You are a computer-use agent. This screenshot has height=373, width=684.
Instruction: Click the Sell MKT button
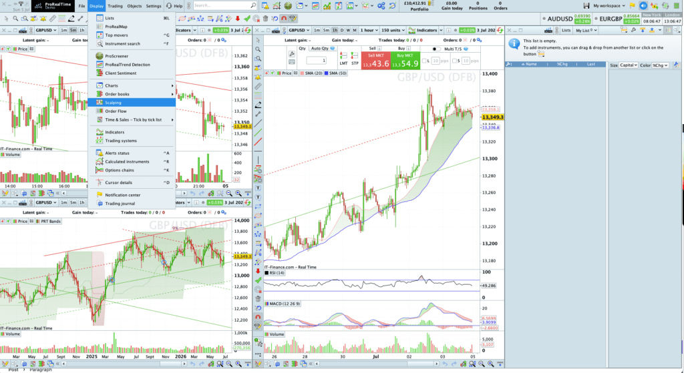pyautogui.click(x=375, y=61)
